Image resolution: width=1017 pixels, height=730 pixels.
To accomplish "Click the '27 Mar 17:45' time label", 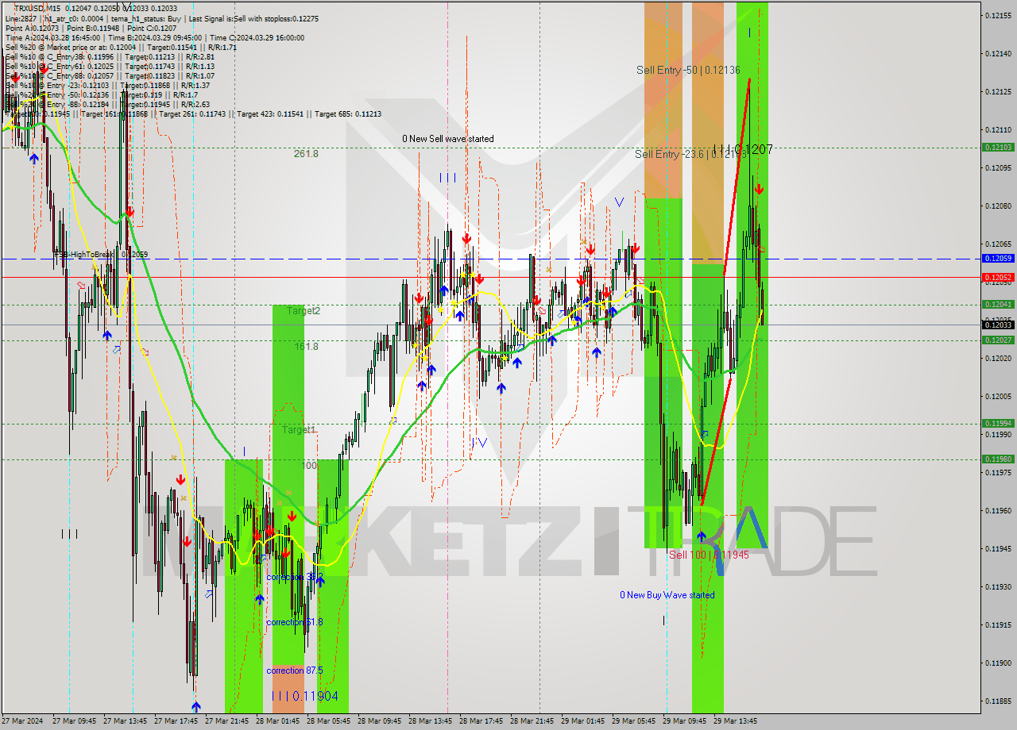I will (176, 722).
